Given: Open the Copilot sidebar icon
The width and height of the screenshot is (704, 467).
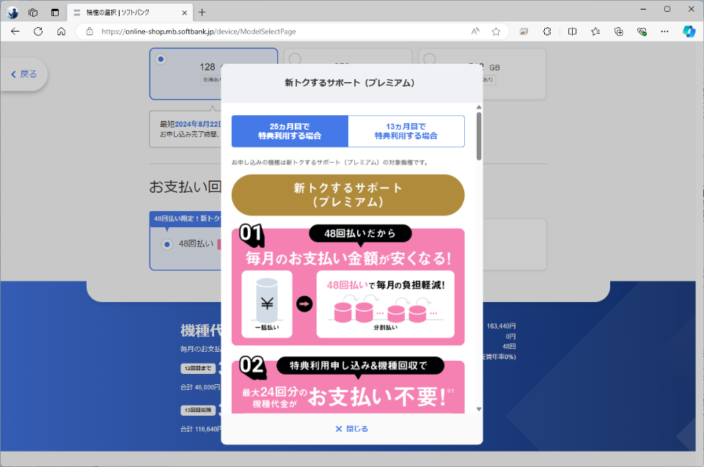Looking at the screenshot, I should pos(689,32).
